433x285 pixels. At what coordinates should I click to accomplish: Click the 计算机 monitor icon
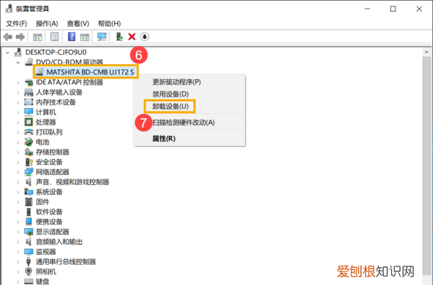pyautogui.click(x=29, y=112)
